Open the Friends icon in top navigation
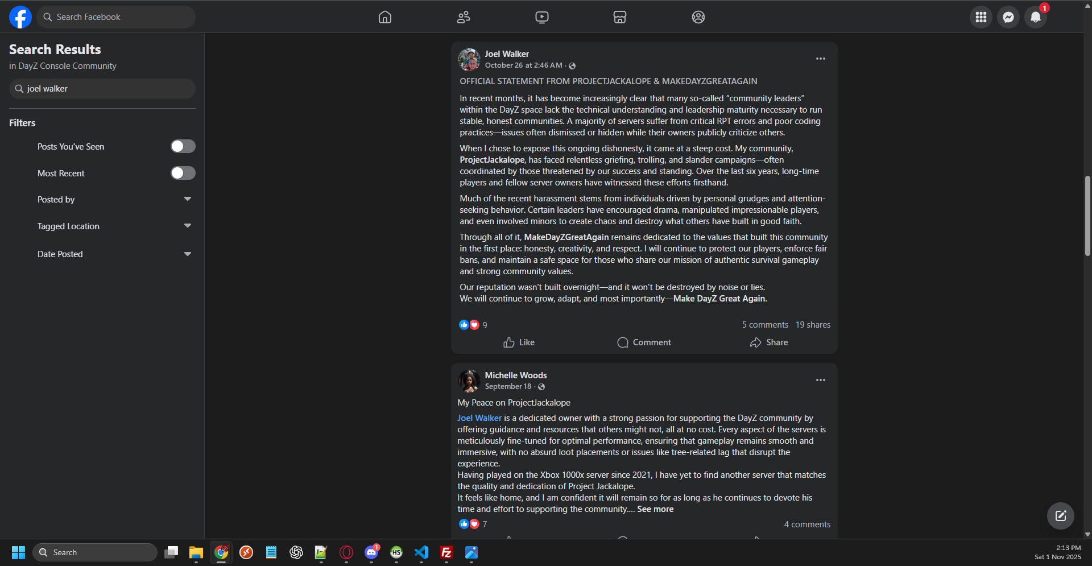Image resolution: width=1092 pixels, height=566 pixels. (464, 17)
